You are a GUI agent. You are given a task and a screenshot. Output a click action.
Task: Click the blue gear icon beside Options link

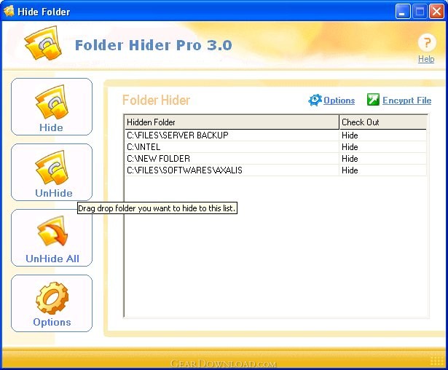pos(315,101)
